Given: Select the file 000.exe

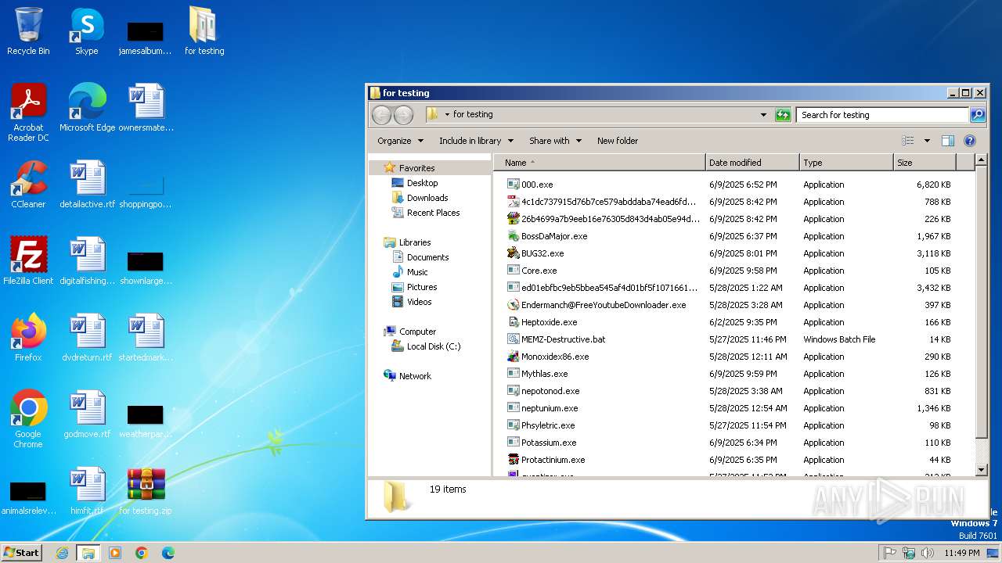Looking at the screenshot, I should (x=537, y=185).
